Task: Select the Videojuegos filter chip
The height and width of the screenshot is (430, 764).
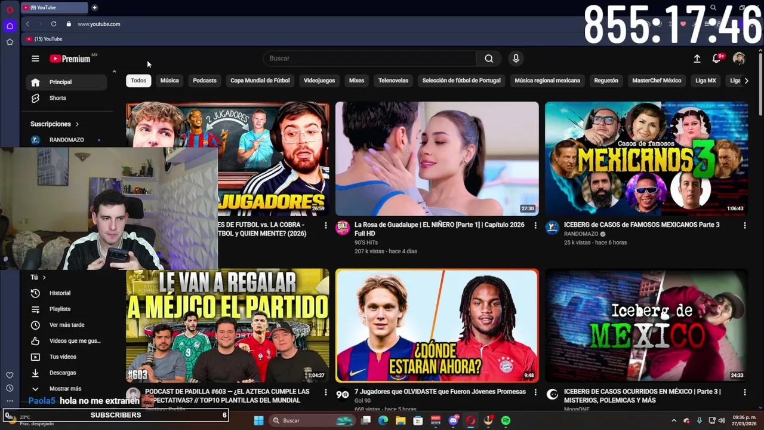Action: tap(319, 81)
